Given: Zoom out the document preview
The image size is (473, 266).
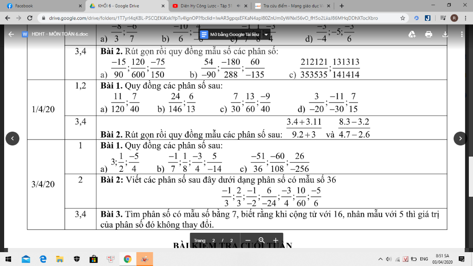Looking at the screenshot, I should [x=248, y=240].
